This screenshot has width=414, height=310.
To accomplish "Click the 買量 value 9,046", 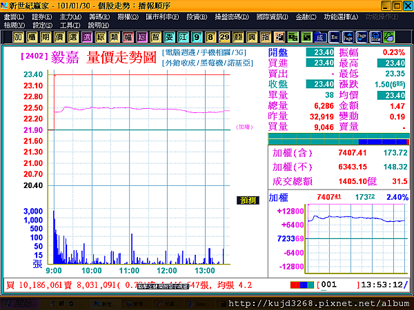I will click(x=324, y=127).
